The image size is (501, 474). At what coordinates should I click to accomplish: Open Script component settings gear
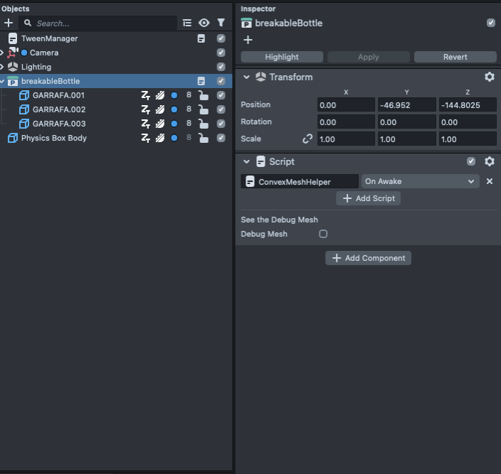490,161
